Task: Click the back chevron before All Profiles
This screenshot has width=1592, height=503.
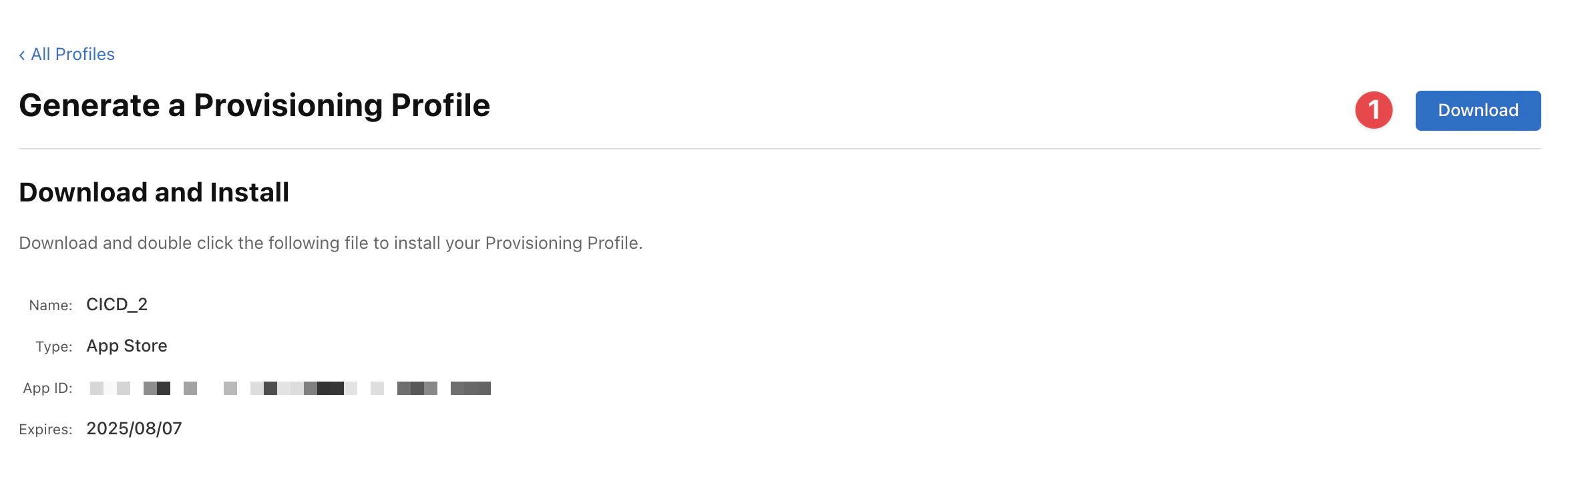Action: point(22,55)
